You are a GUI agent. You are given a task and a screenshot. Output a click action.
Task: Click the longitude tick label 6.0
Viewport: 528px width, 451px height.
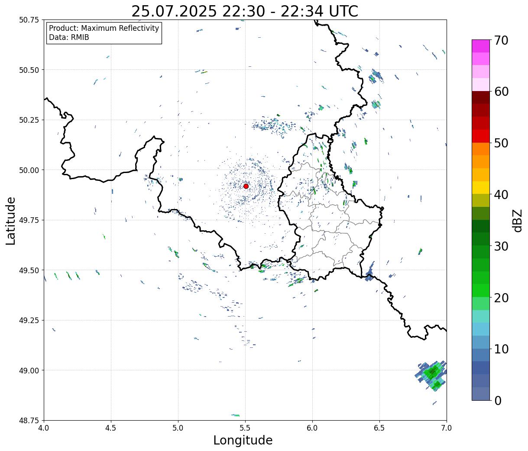click(x=312, y=428)
